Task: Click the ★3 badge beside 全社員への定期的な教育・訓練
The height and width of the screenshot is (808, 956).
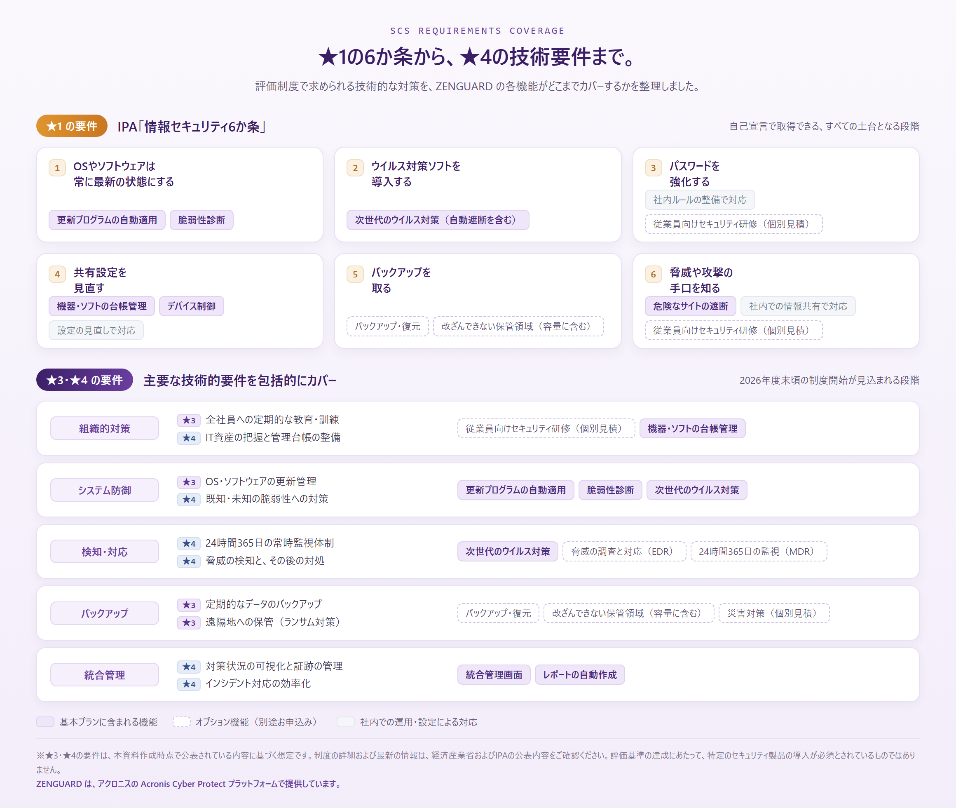Action: coord(189,420)
